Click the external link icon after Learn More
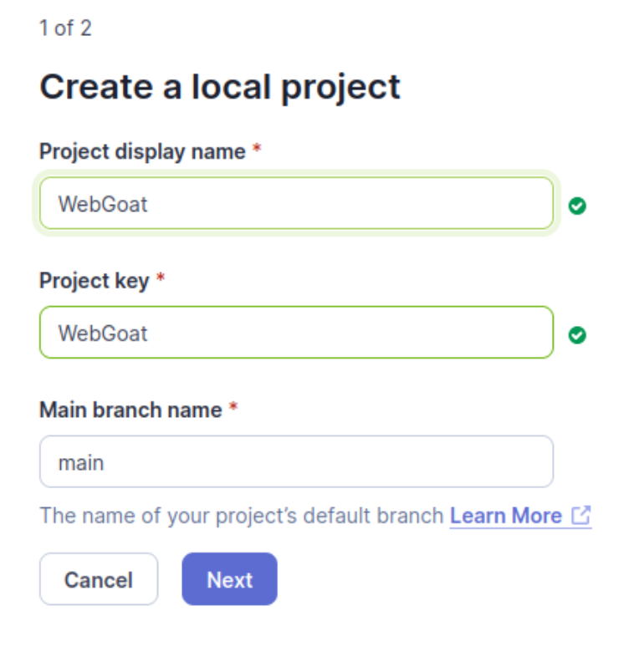644x662 pixels. (x=581, y=516)
